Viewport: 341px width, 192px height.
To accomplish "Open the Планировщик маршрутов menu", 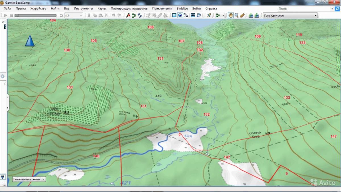I will point(129,9).
